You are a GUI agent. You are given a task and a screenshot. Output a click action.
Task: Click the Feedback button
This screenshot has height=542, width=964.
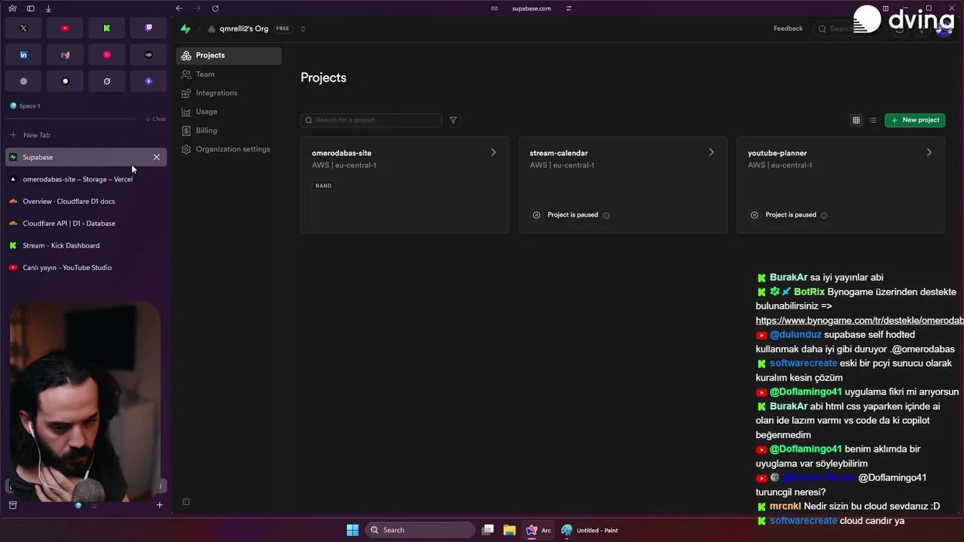(x=788, y=29)
